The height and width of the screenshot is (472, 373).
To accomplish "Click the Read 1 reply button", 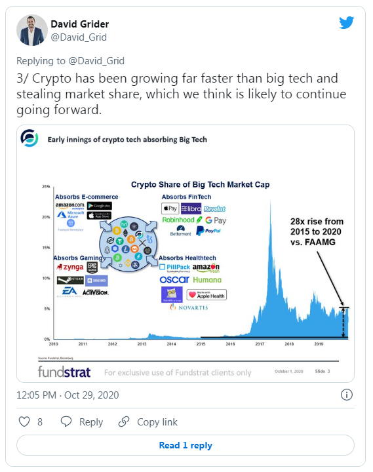I will click(x=186, y=445).
